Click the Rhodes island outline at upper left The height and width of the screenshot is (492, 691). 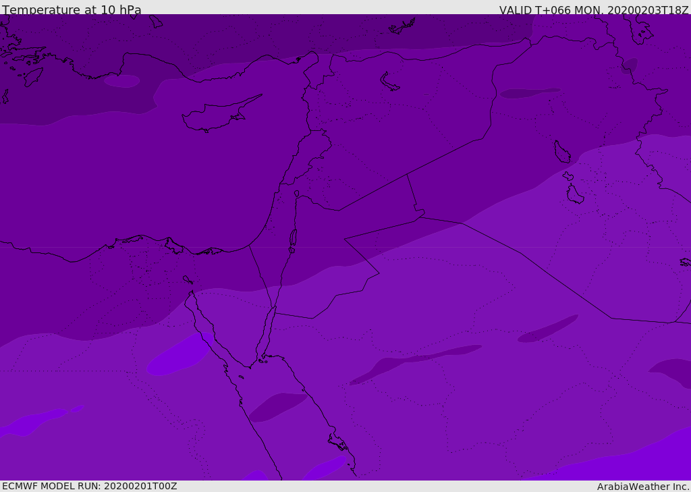pyautogui.click(x=33, y=76)
